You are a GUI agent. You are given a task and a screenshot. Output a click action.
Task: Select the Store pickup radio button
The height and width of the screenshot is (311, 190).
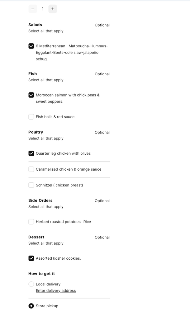pyautogui.click(x=31, y=306)
